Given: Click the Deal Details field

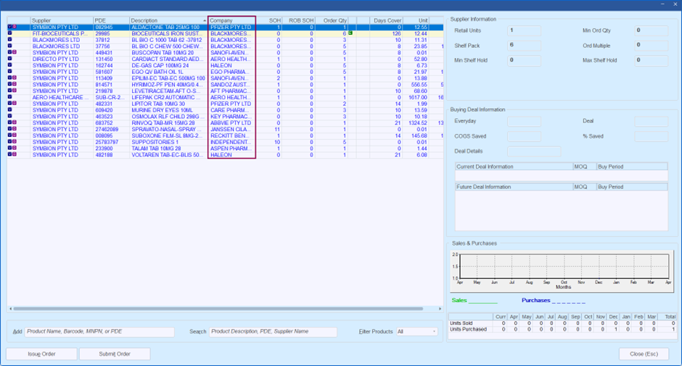Looking at the screenshot, I should tap(534, 151).
